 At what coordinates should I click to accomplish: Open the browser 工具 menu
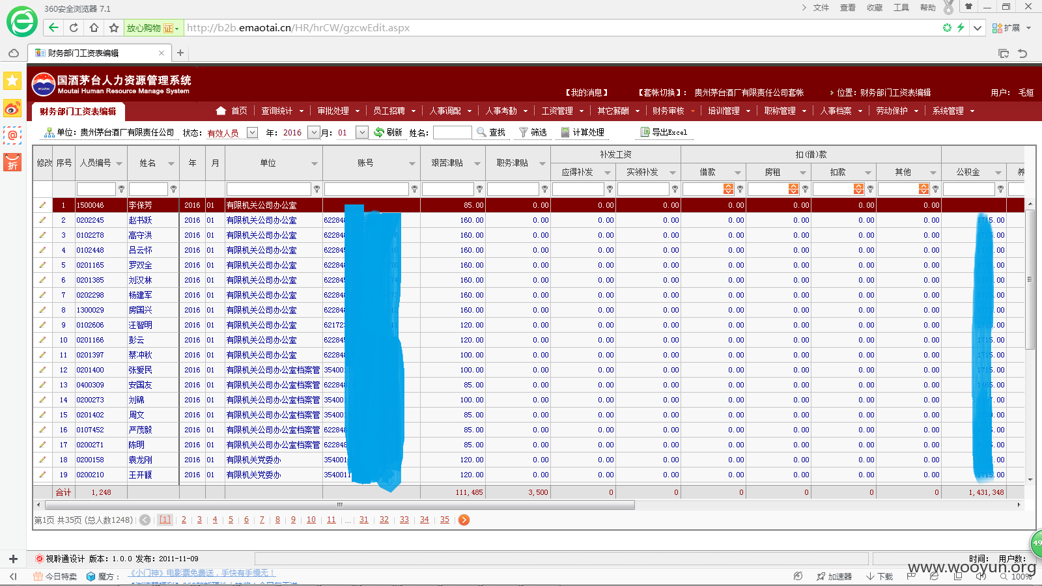[901, 8]
